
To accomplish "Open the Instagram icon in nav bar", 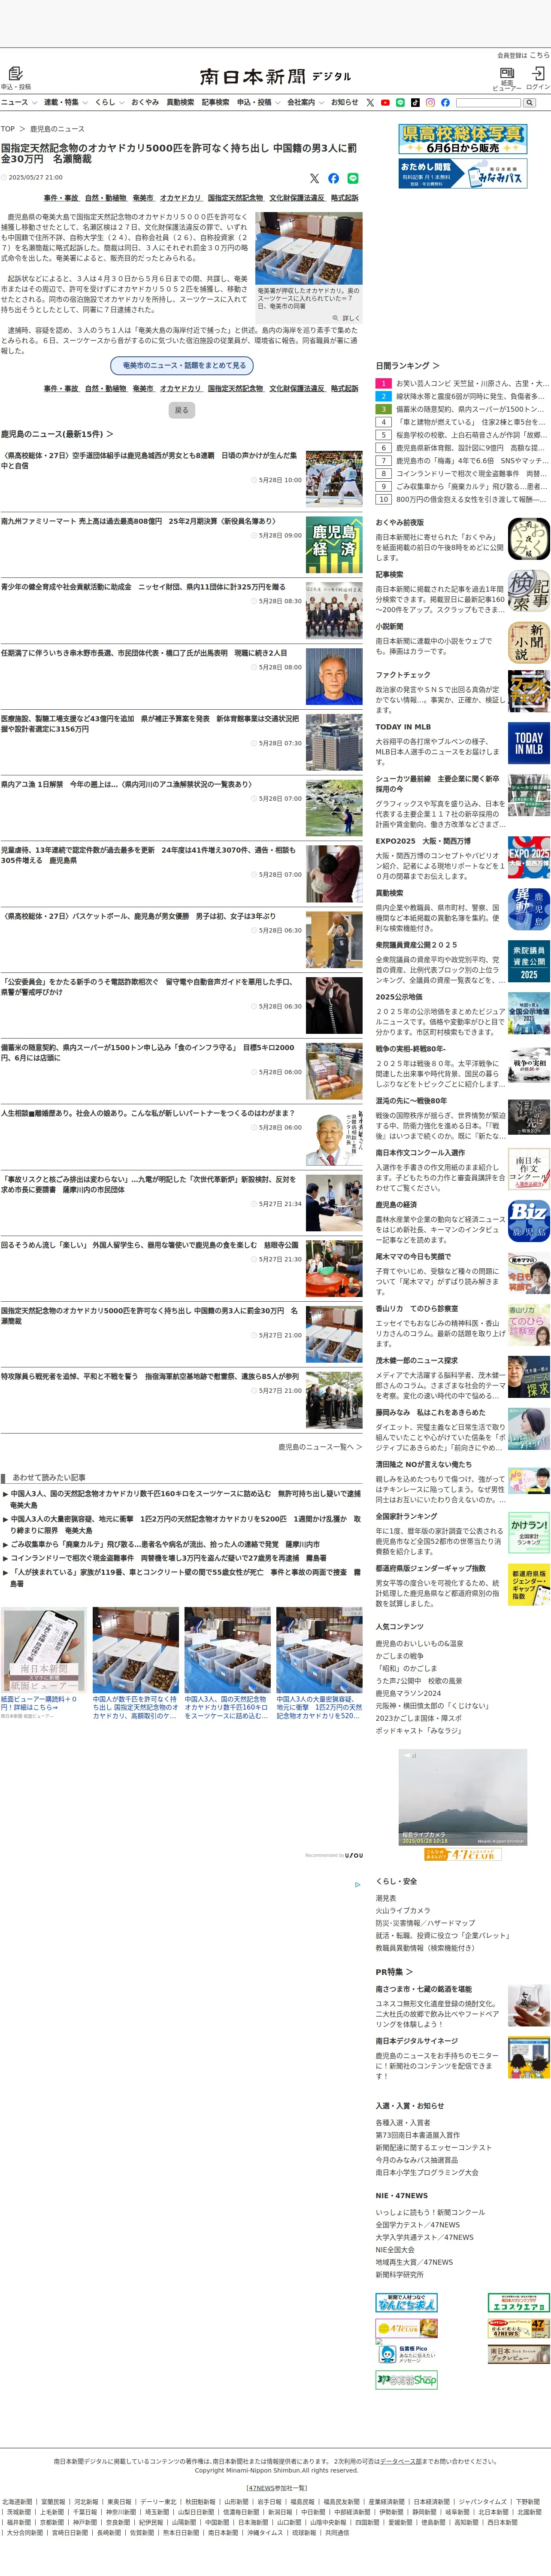I will click(430, 102).
